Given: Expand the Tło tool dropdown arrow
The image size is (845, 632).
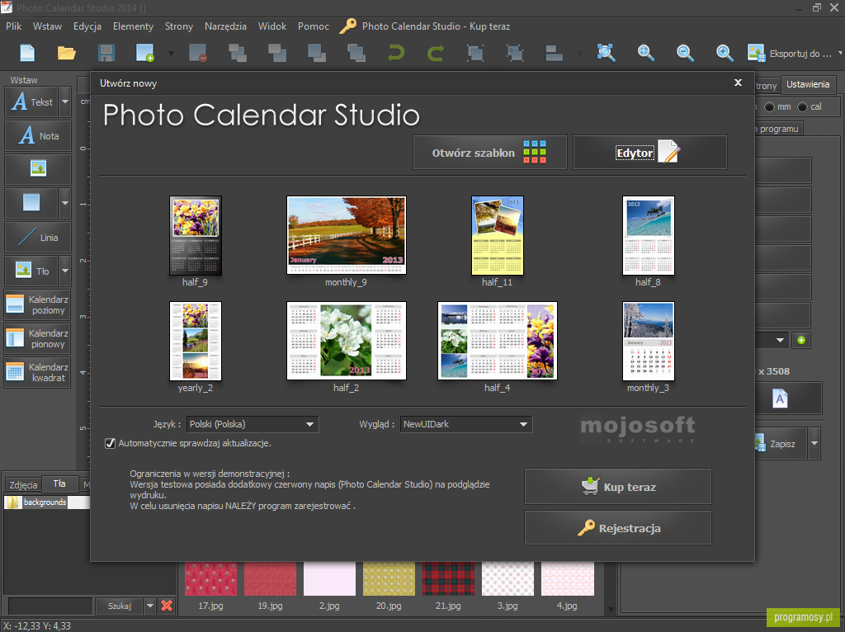Looking at the screenshot, I should tap(65, 271).
